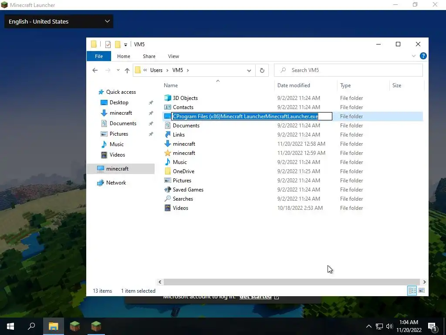Click the Documents folder icon in list
The height and width of the screenshot is (335, 446).
point(168,125)
